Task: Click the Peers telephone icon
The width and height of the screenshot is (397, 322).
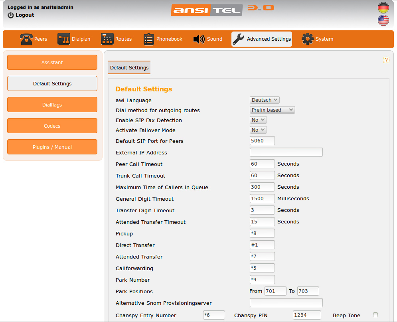Action: 26,39
